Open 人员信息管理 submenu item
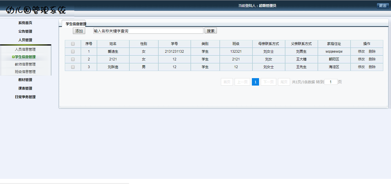Screen dimensions: 391x184 pos(25,50)
